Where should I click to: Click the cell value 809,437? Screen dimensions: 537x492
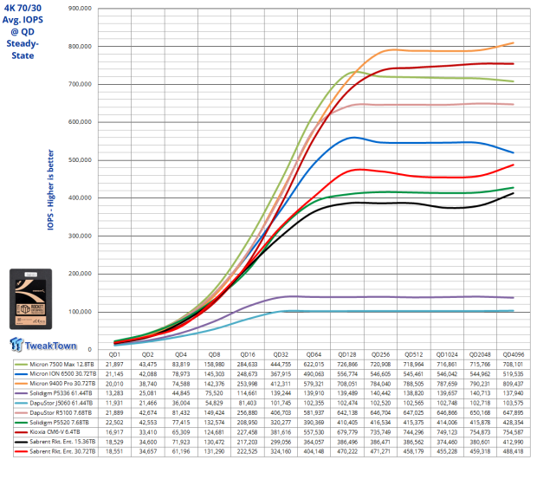(513, 384)
